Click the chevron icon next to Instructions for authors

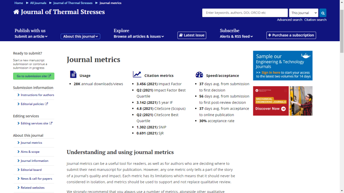coord(18,95)
